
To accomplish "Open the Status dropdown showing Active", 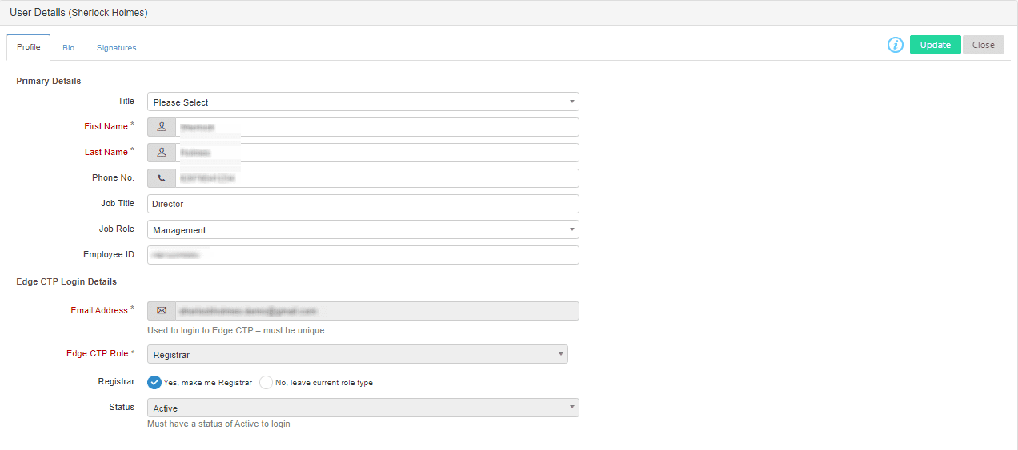I will [363, 408].
